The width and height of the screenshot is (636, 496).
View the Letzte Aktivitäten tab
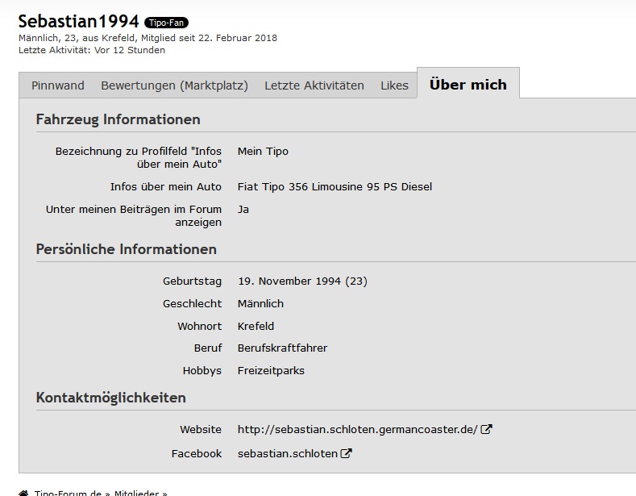[314, 85]
